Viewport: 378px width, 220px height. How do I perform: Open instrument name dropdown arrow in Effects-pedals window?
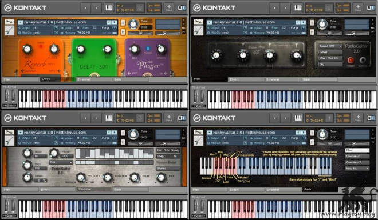(x=20, y=22)
